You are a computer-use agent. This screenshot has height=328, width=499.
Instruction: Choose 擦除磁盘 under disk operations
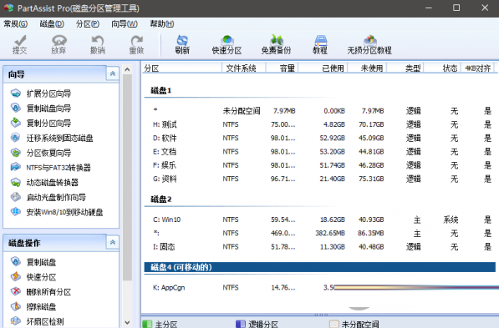coord(33,306)
